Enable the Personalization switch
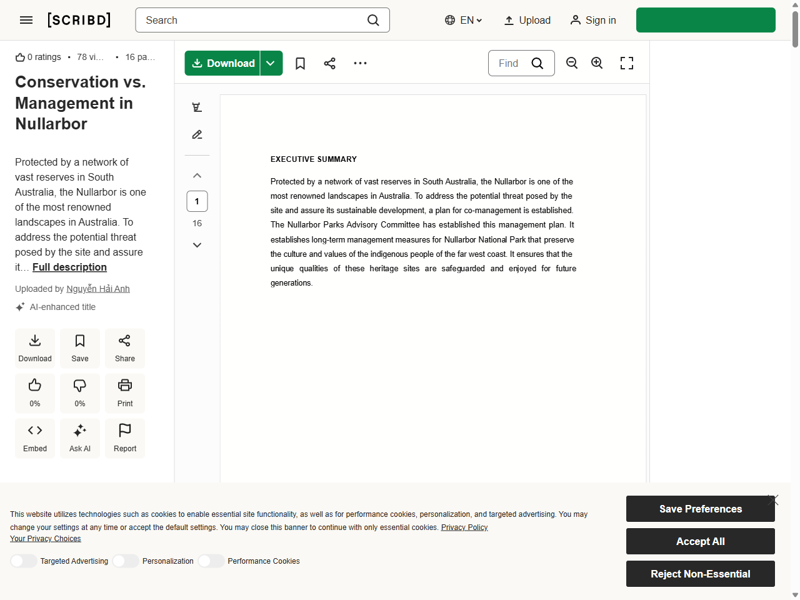The image size is (800, 600). coord(125,561)
